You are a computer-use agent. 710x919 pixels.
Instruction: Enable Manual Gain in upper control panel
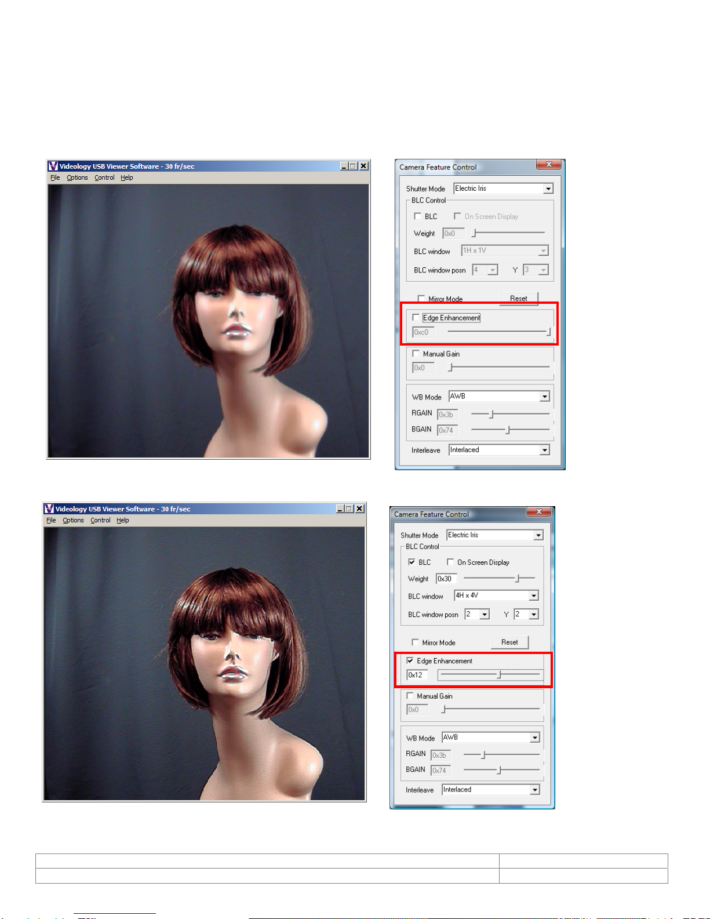pos(416,353)
